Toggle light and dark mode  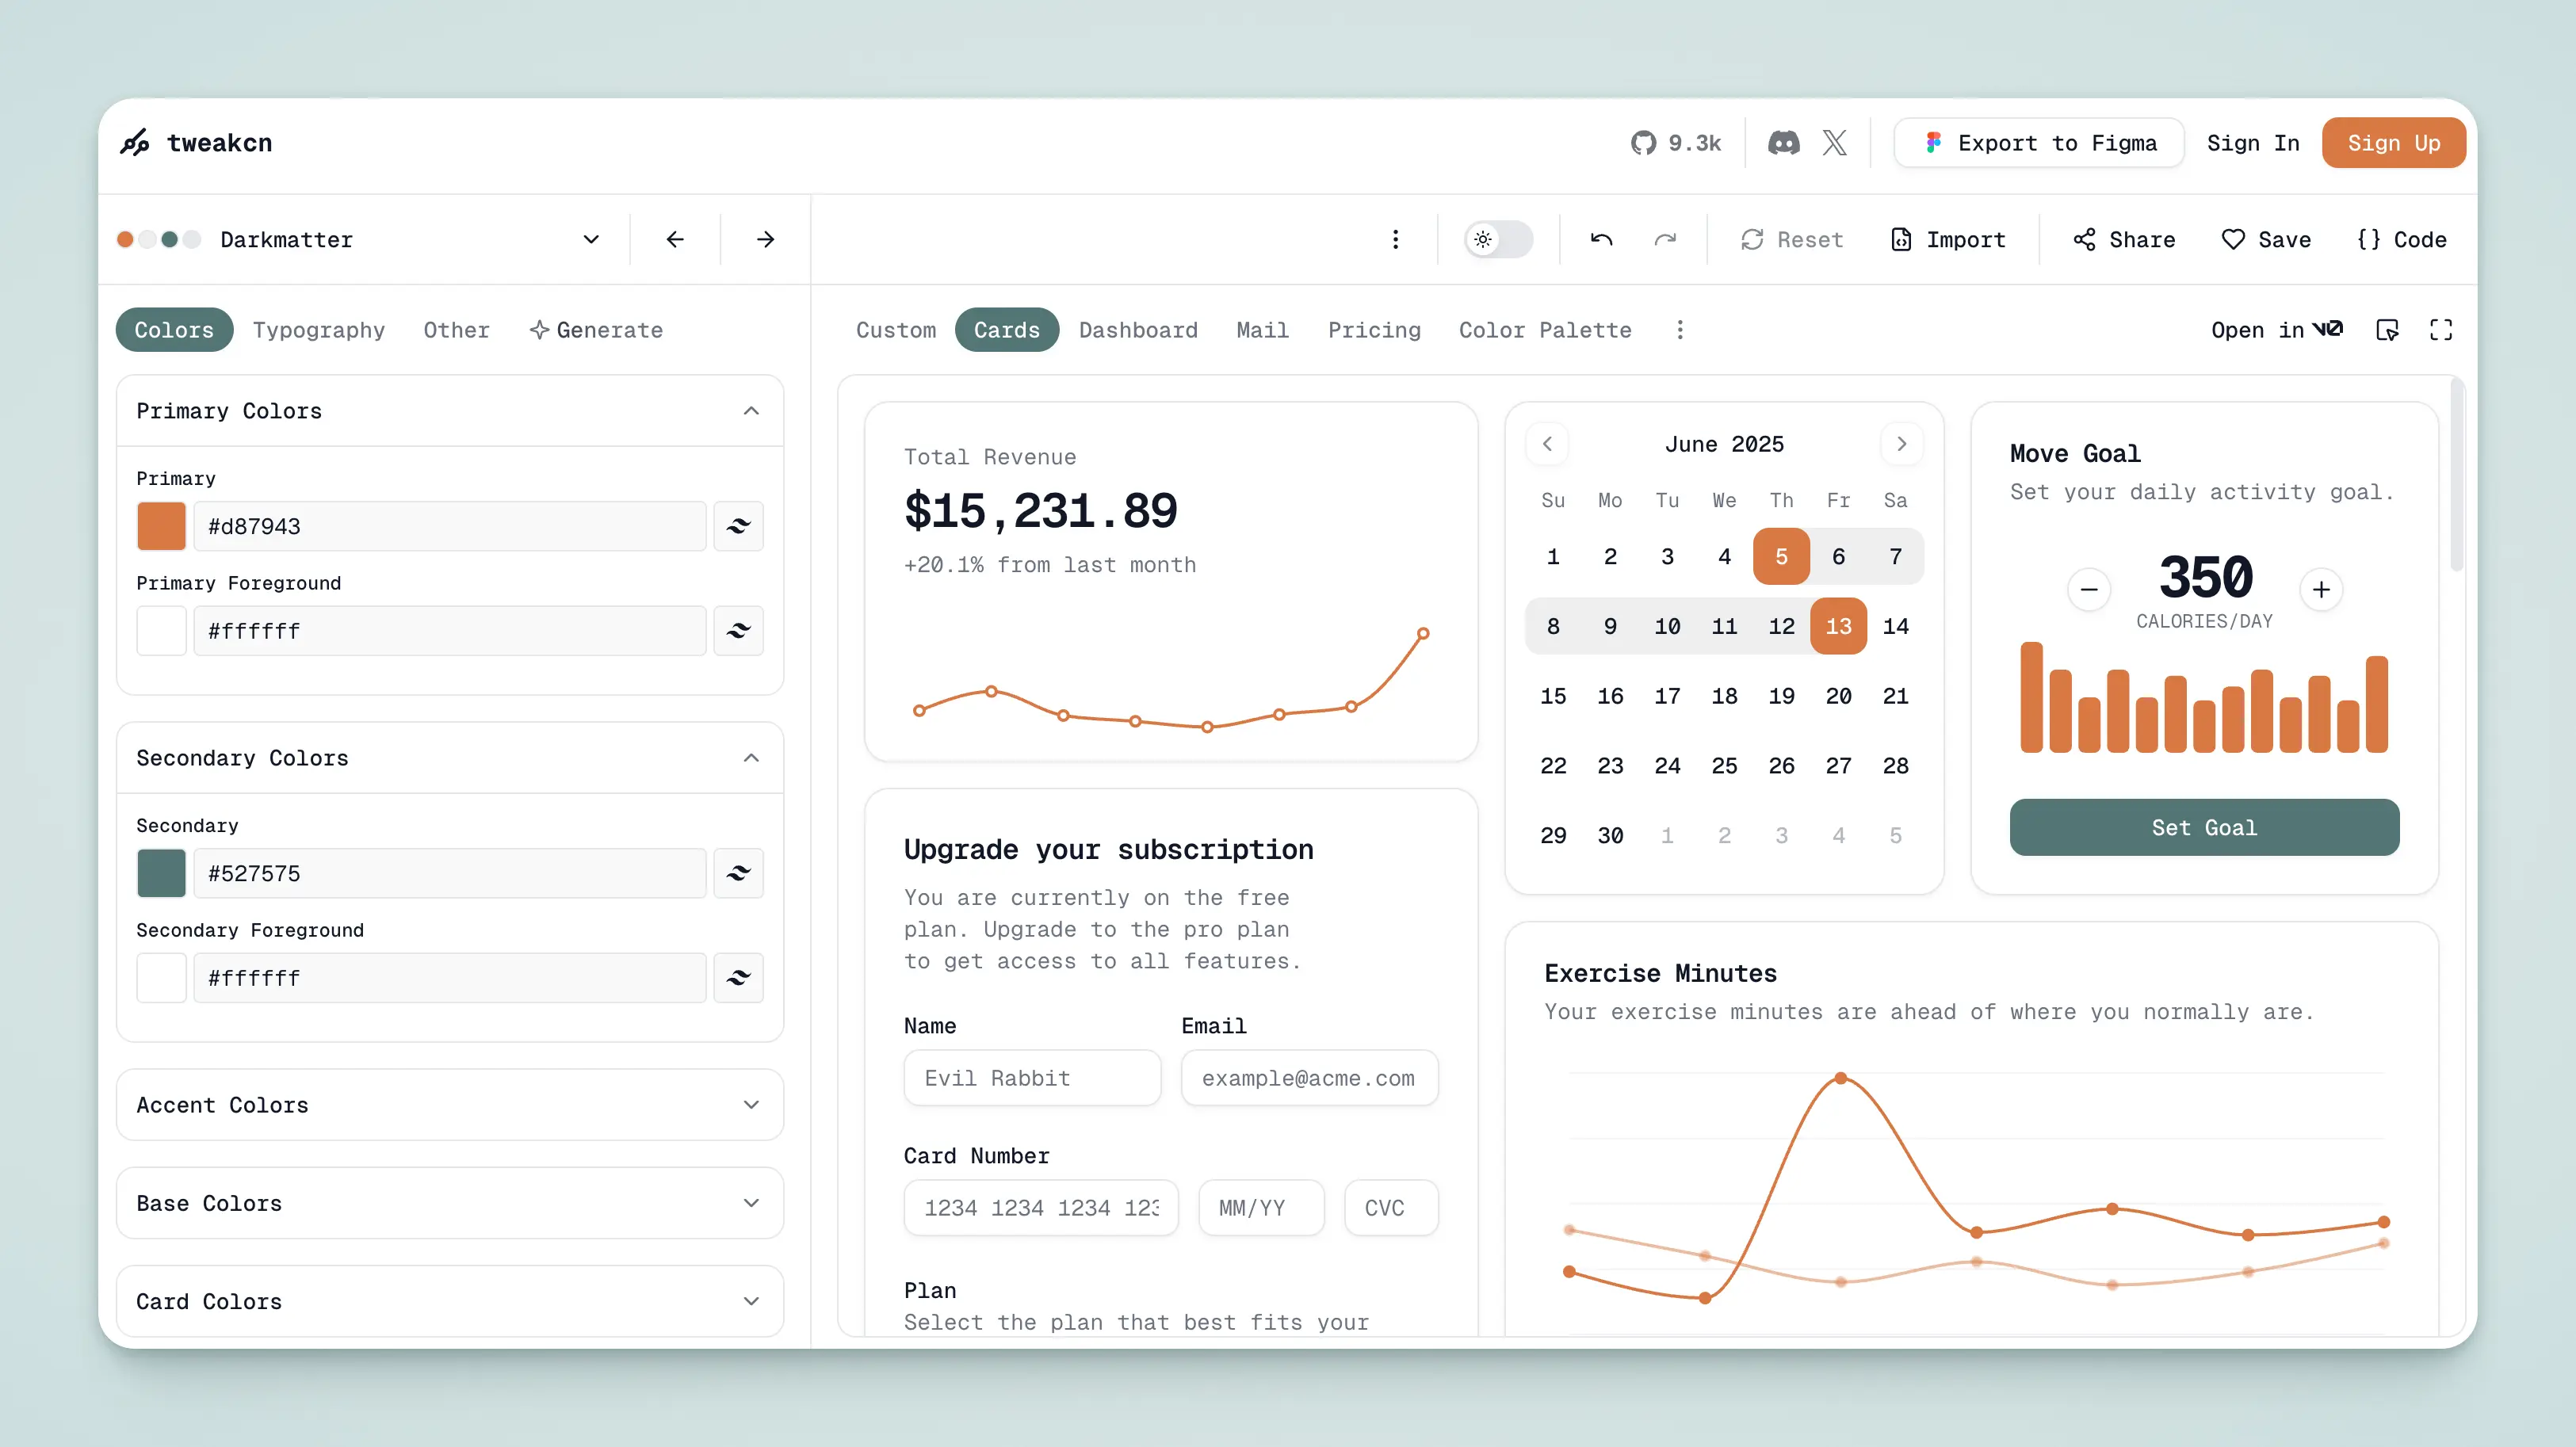point(1497,239)
